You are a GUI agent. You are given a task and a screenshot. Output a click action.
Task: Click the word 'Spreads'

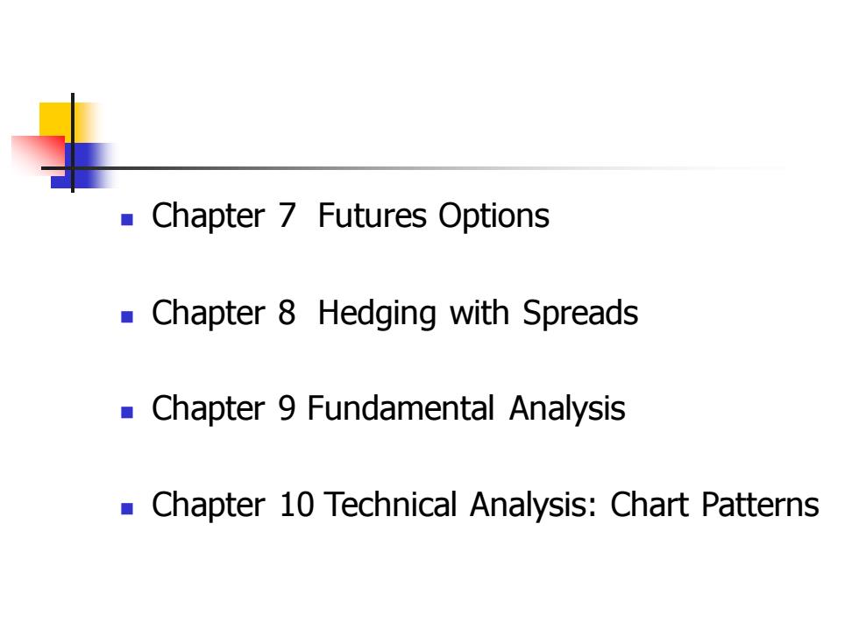tap(580, 314)
